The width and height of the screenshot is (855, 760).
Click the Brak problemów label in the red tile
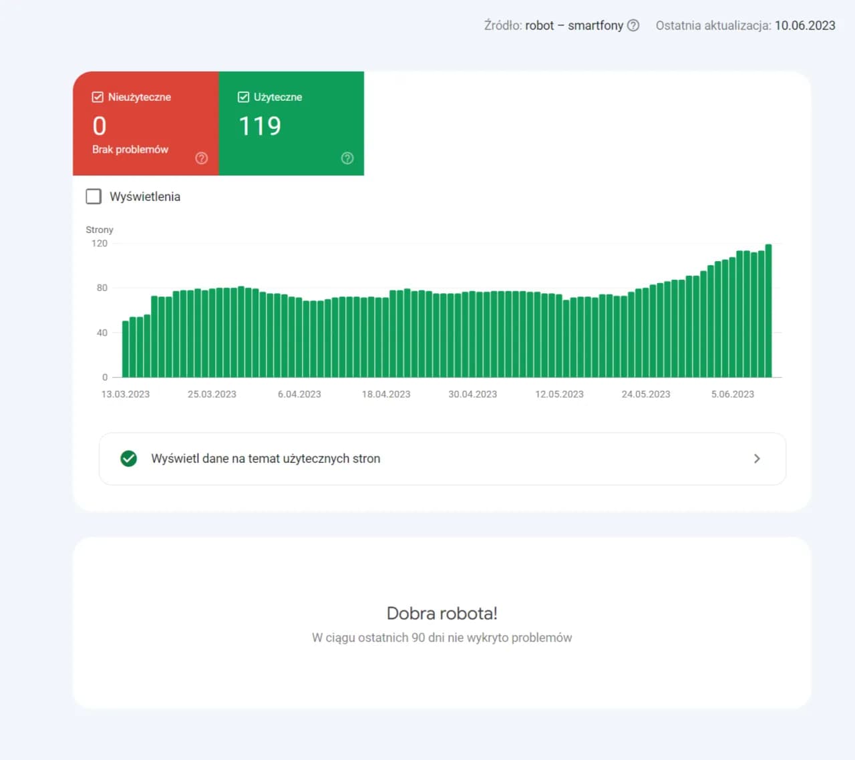(130, 150)
